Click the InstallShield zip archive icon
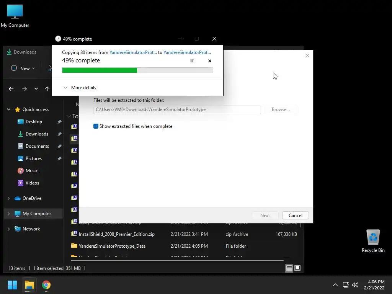Viewport: 392px width, 294px height. tap(74, 234)
